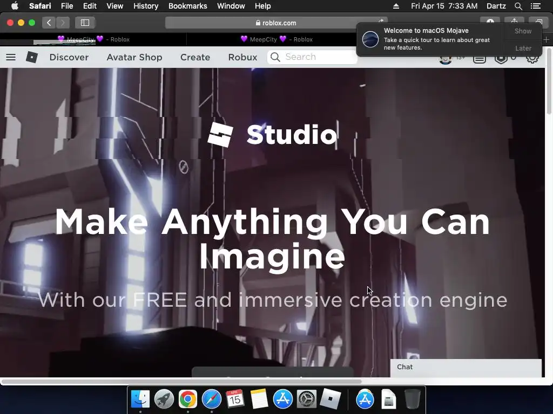Click the Roblox logo home icon
The image size is (553, 414).
tap(32, 57)
